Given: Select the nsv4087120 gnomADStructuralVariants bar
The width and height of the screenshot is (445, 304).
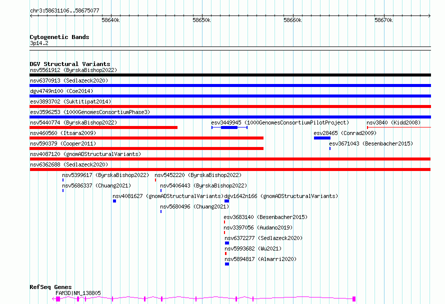Looking at the screenshot, I should pos(230,159).
